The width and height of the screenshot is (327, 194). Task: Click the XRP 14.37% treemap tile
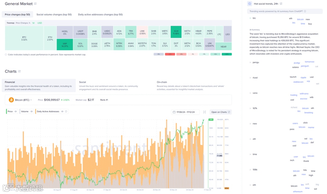(x=65, y=45)
